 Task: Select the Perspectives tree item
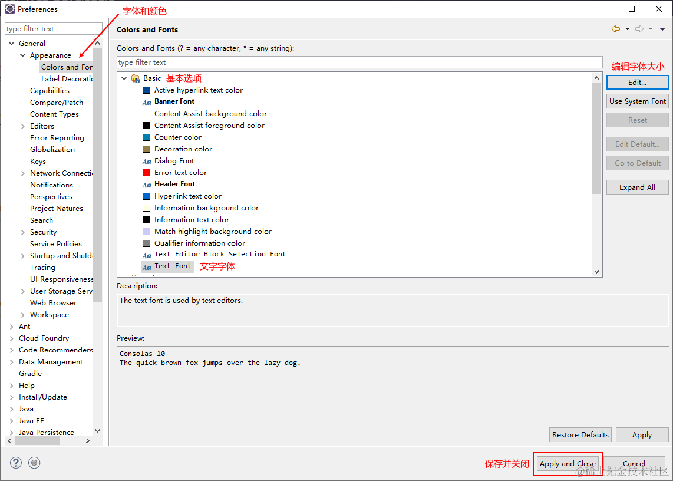51,197
